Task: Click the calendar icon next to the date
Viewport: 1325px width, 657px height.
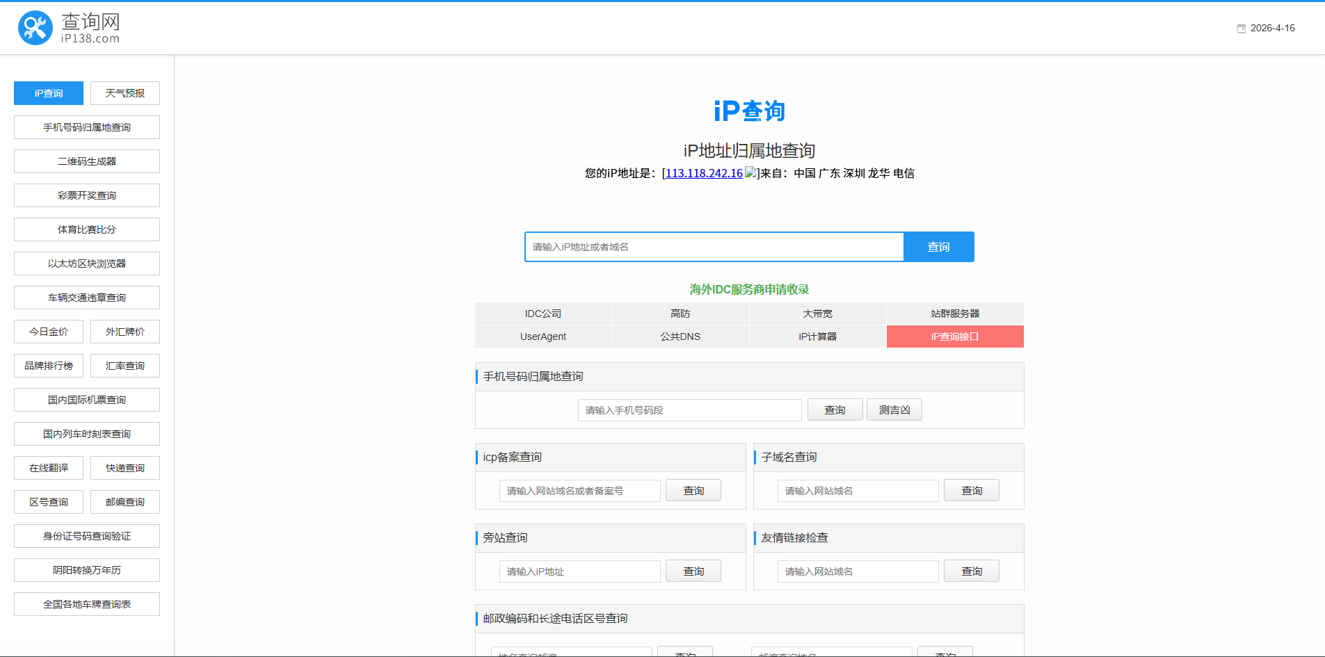Action: click(1241, 28)
